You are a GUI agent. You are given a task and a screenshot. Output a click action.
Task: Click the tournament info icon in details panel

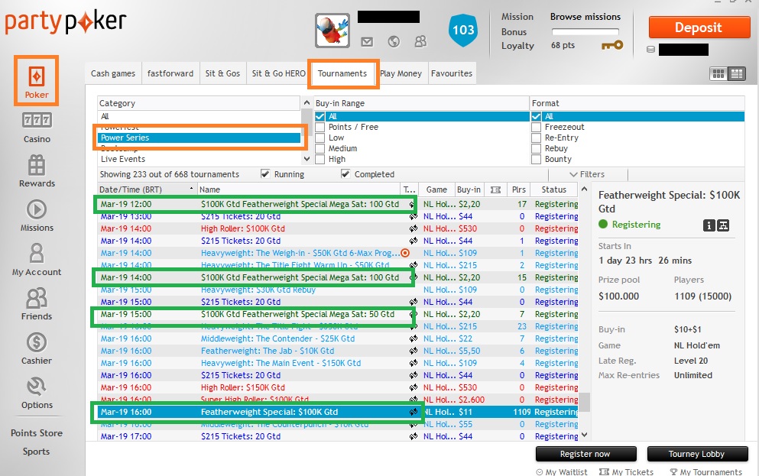[709, 225]
